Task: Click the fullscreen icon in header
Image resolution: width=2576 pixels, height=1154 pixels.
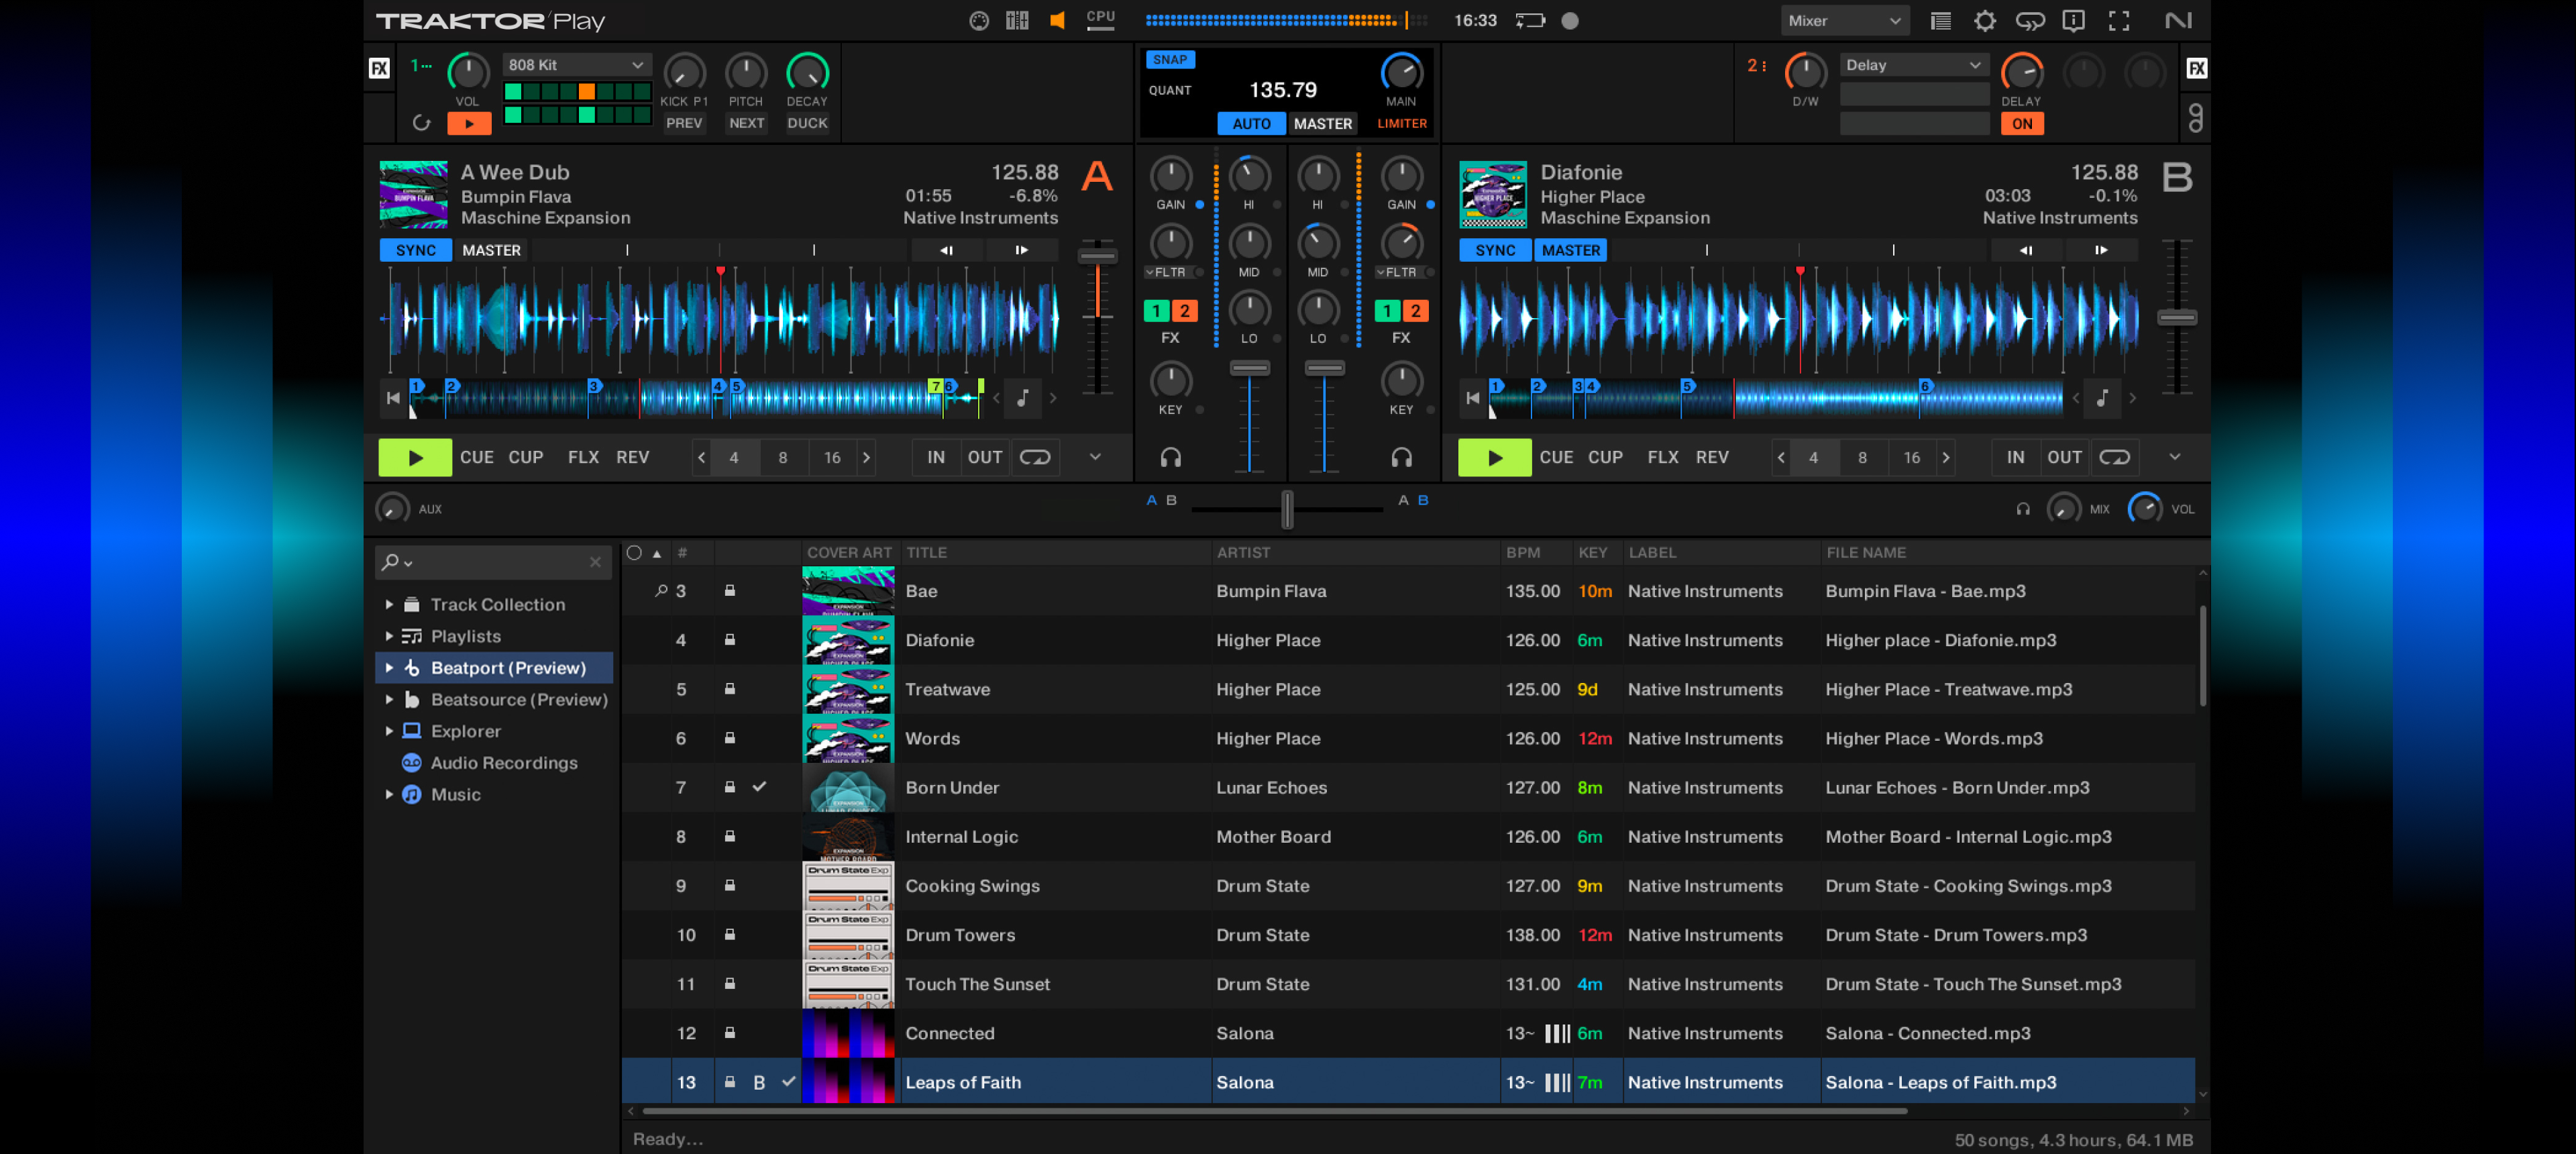Action: [x=2118, y=21]
